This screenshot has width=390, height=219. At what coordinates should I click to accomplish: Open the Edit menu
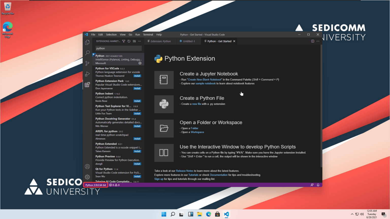point(101,34)
